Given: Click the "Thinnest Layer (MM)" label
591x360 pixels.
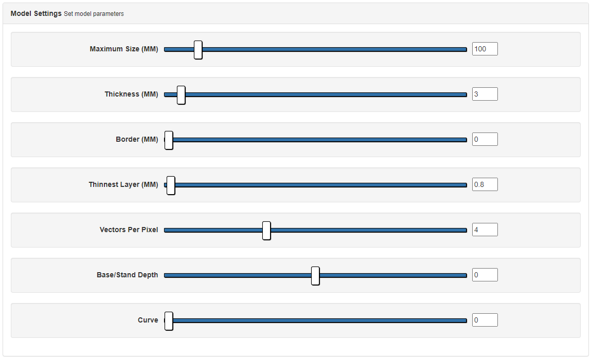Looking at the screenshot, I should 123,185.
